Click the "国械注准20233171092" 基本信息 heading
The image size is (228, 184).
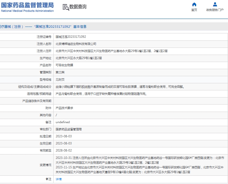60,27
